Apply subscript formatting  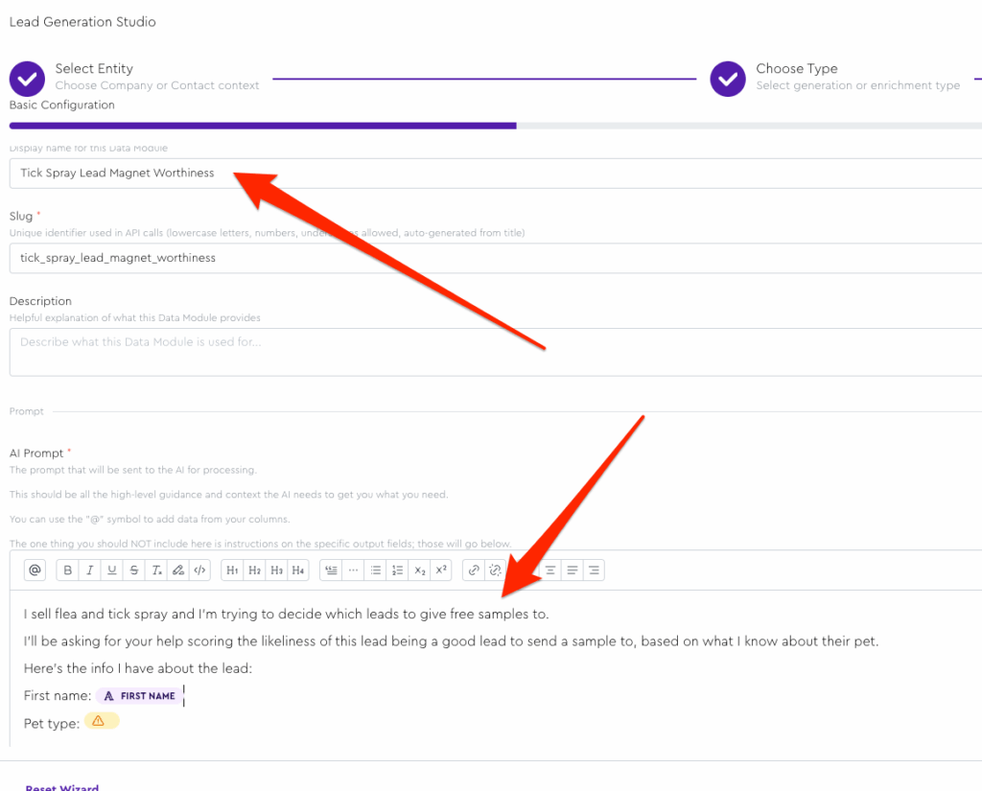[420, 570]
